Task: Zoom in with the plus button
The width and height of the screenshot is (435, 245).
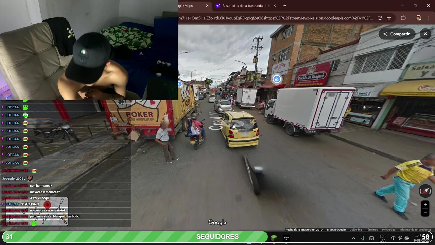Action: pos(425,205)
